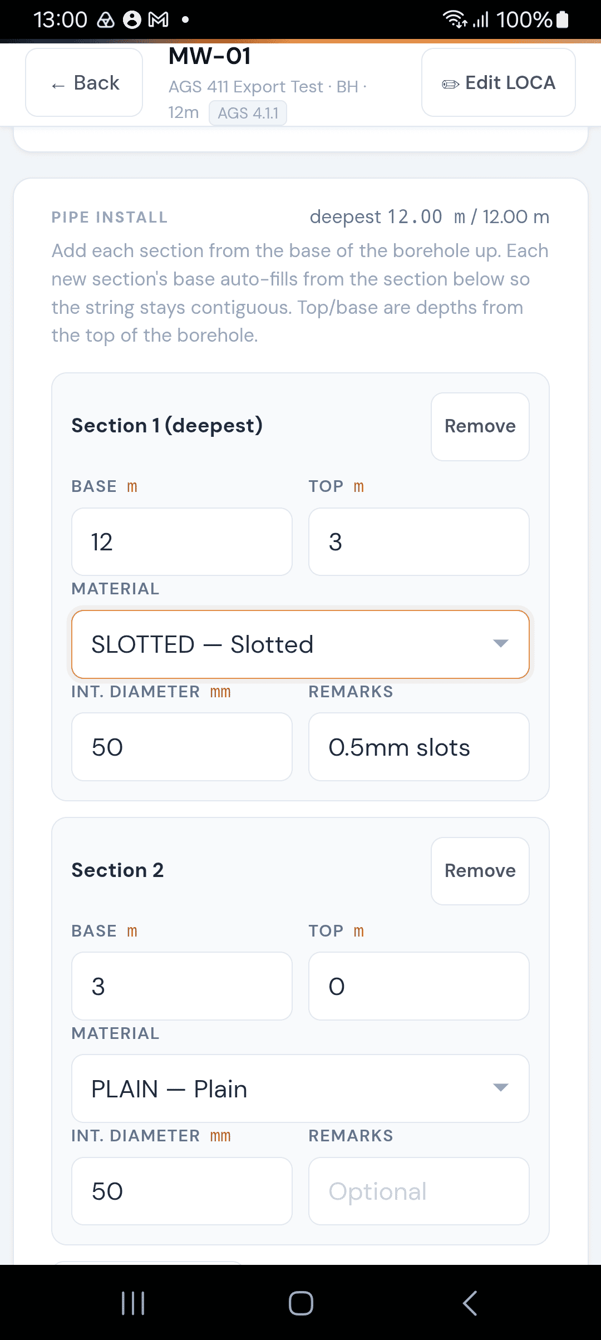
Task: Open Edit LOCA
Action: pyautogui.click(x=499, y=83)
